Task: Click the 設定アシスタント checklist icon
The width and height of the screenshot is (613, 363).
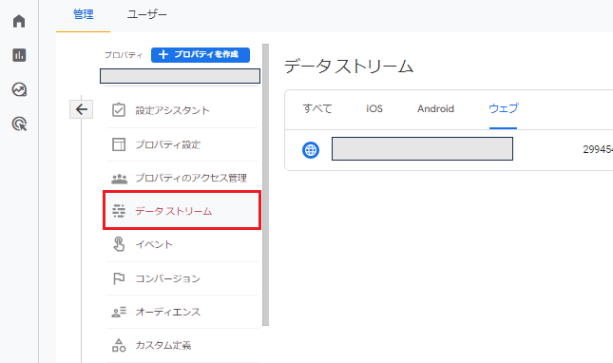Action: (119, 110)
